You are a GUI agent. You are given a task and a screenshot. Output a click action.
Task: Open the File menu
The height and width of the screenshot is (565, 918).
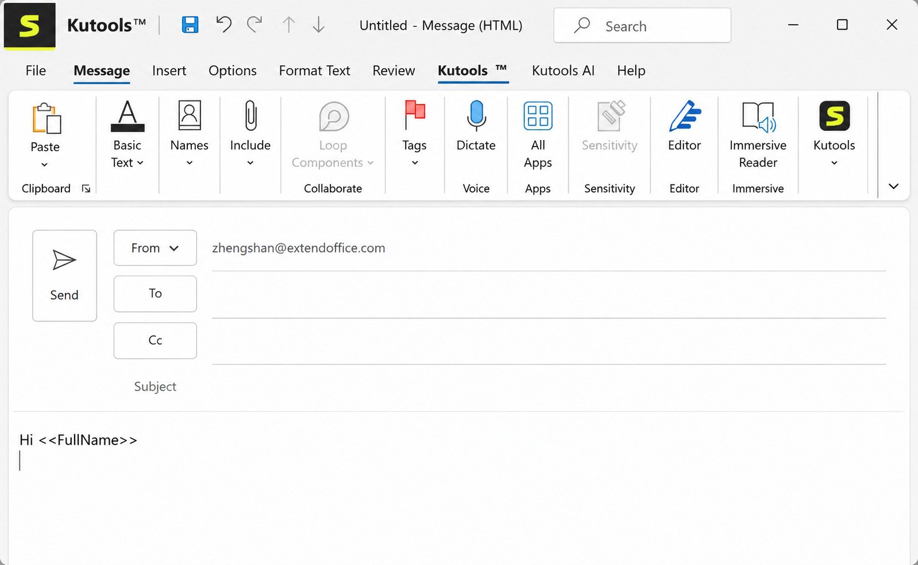click(x=36, y=71)
